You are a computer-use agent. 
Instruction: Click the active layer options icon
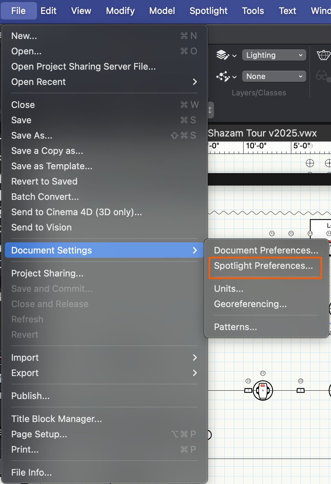[x=226, y=55]
